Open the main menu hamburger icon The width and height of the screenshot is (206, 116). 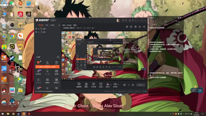click(x=136, y=20)
